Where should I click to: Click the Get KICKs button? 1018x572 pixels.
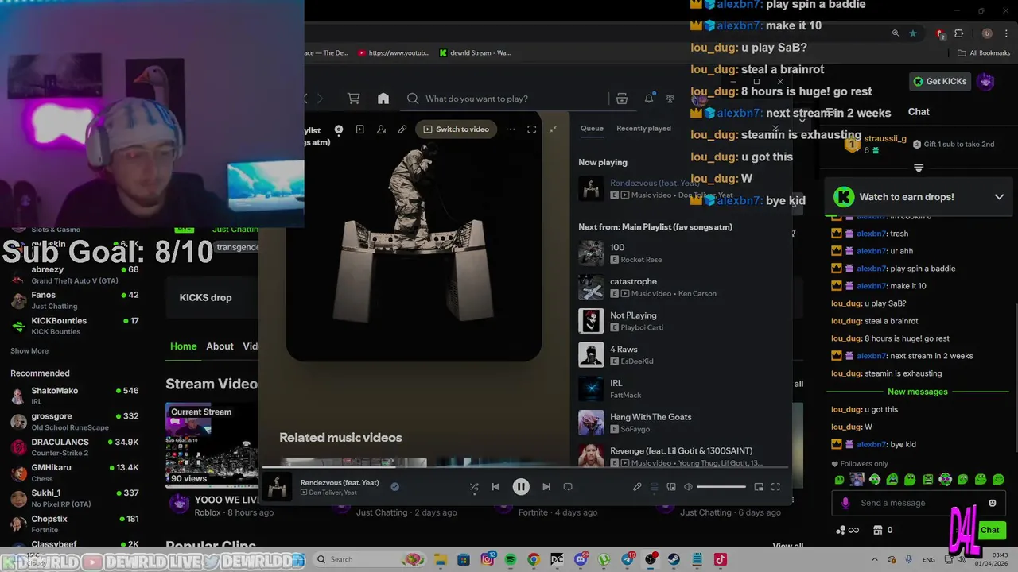[940, 81]
